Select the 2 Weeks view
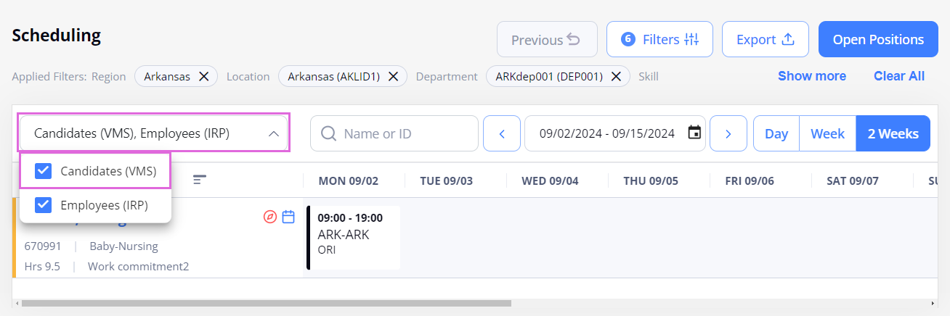The width and height of the screenshot is (950, 316). tap(893, 133)
